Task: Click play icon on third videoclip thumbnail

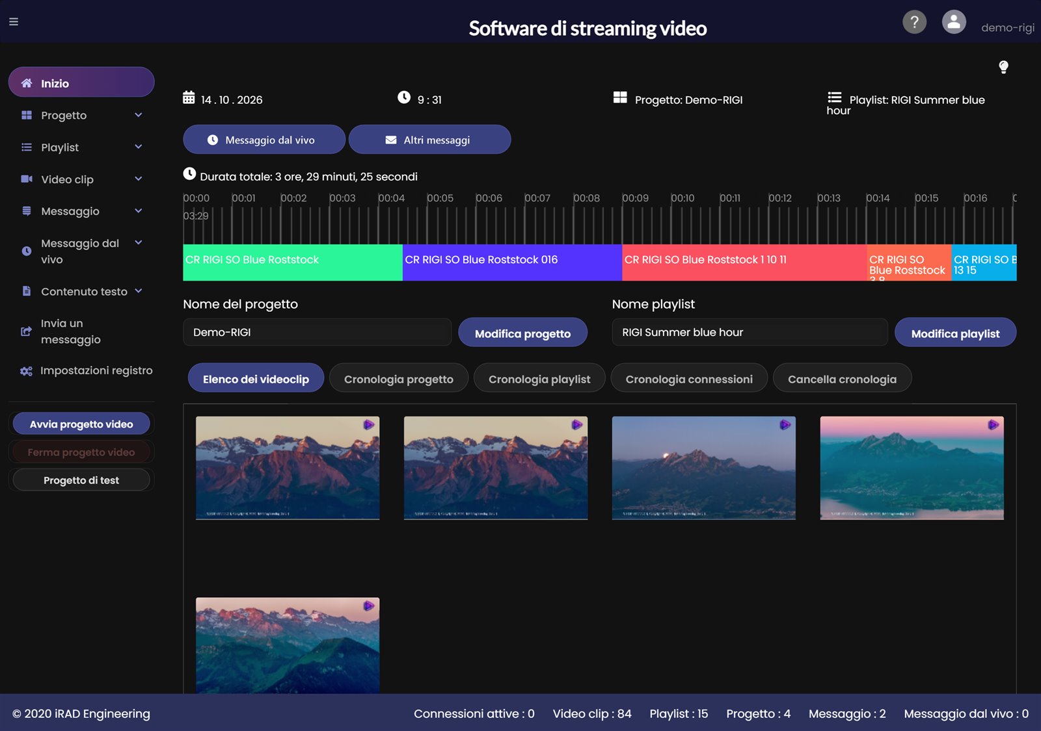Action: [785, 424]
